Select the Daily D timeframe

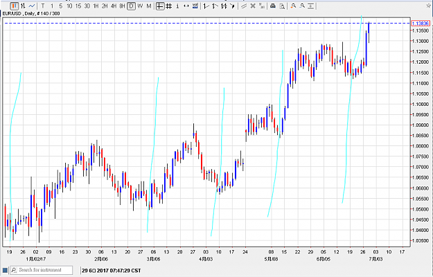click(x=131, y=6)
